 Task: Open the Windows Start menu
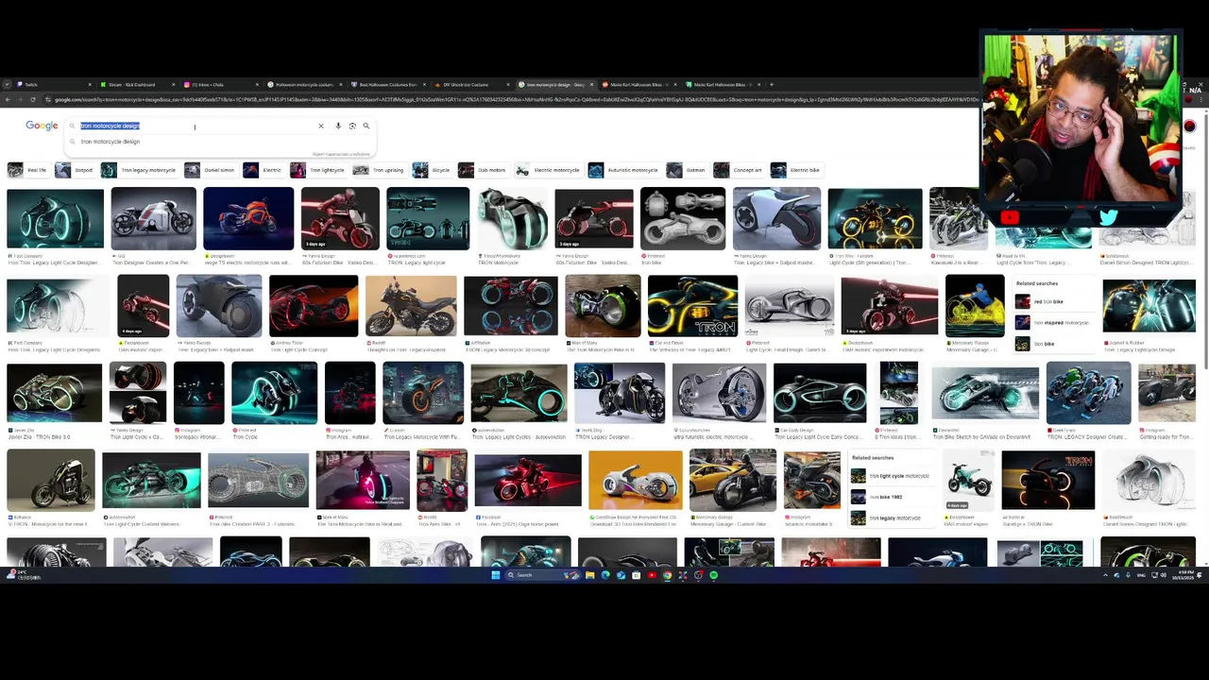tap(495, 575)
